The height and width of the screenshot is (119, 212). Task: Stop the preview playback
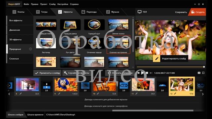click(x=147, y=73)
